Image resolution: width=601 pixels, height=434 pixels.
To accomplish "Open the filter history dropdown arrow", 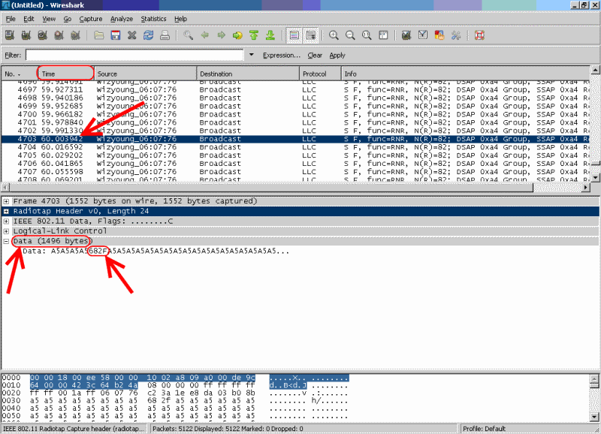I will (x=252, y=55).
